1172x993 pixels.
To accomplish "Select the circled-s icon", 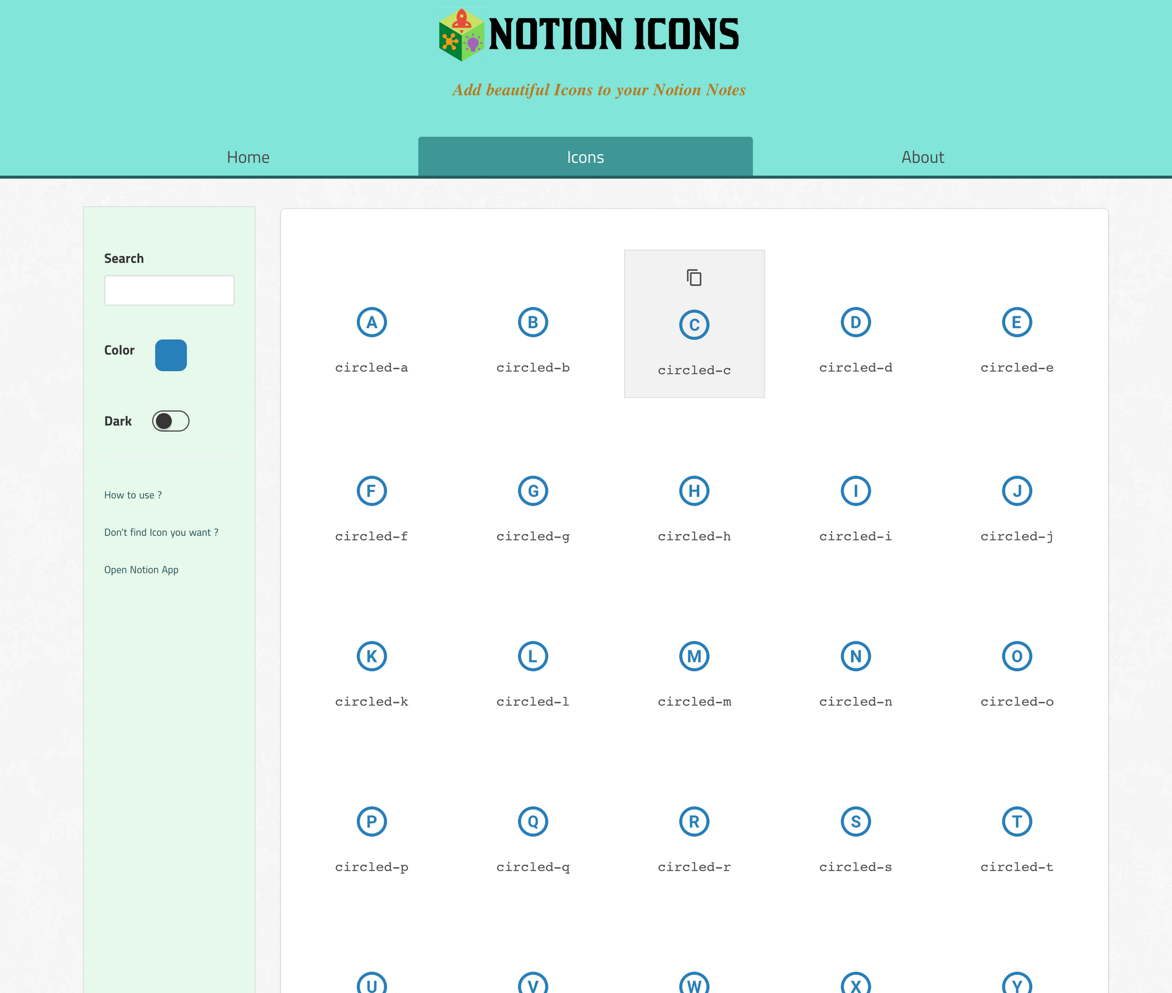I will coord(856,821).
